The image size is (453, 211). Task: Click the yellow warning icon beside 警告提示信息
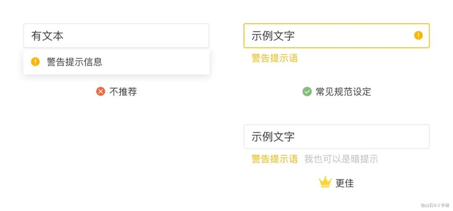pyautogui.click(x=35, y=62)
